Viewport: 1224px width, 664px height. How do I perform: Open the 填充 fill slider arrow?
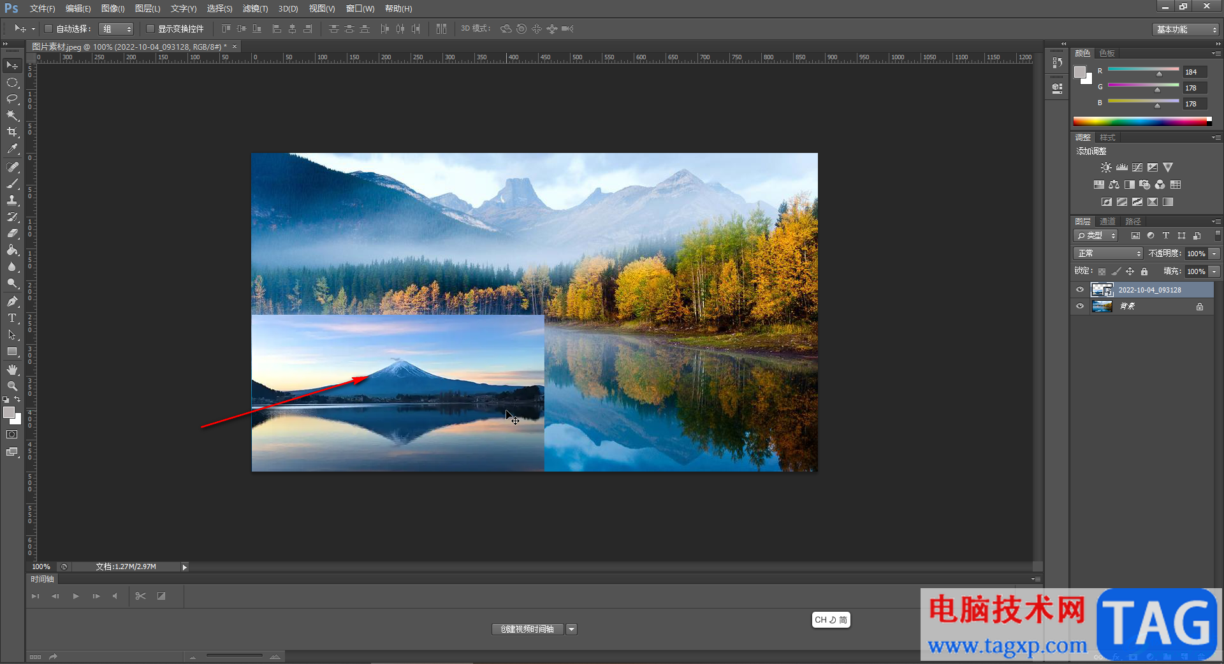tap(1214, 271)
